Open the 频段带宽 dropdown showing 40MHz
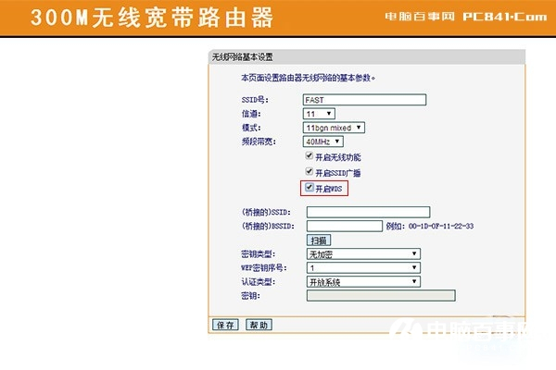 [x=323, y=142]
